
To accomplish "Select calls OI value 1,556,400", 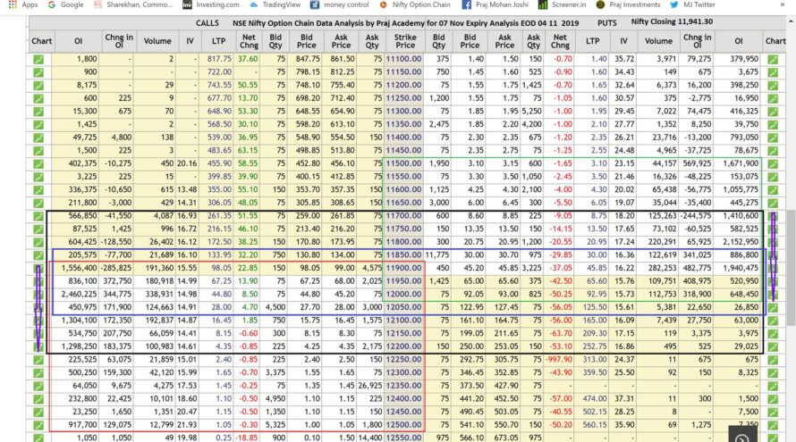I will [x=79, y=268].
